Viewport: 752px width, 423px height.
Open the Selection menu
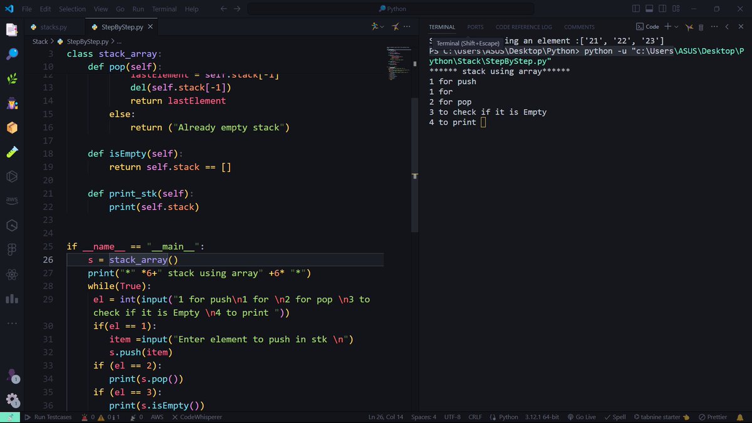coord(72,9)
